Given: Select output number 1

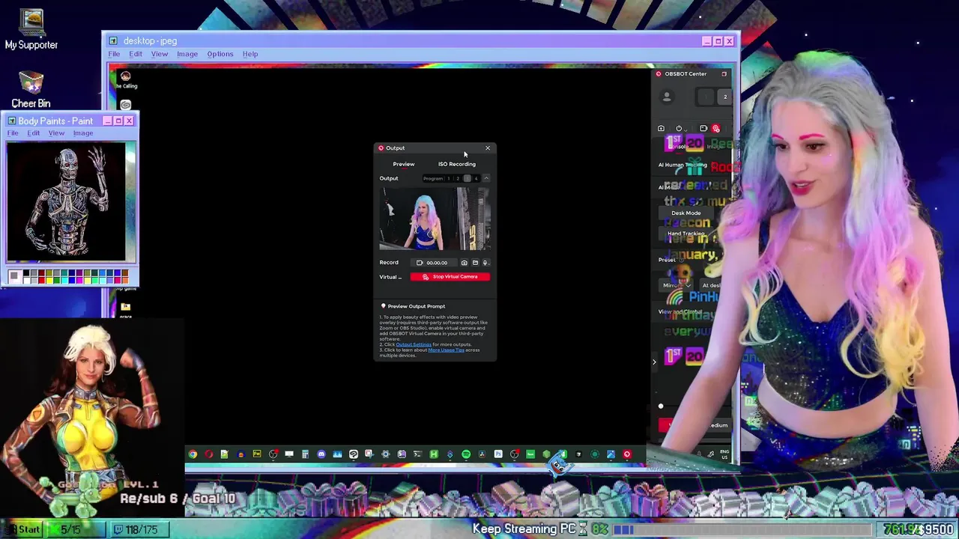Looking at the screenshot, I should pos(449,178).
